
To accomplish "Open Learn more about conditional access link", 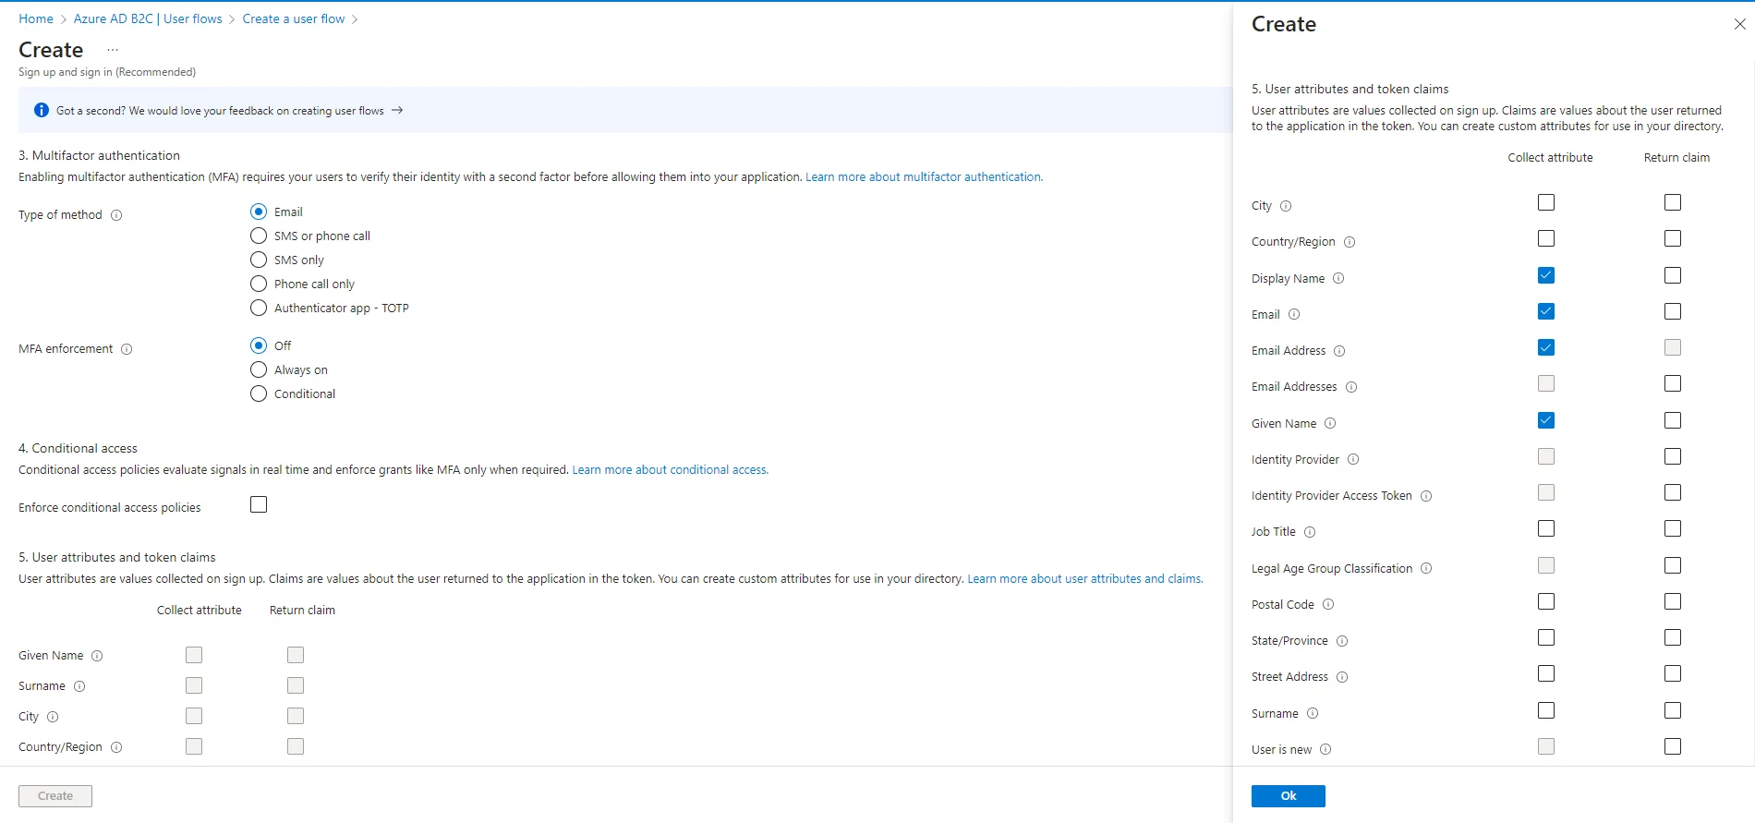I will click(670, 469).
